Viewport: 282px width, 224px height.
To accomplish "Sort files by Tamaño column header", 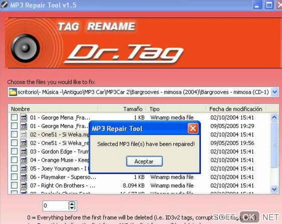I will (122, 109).
